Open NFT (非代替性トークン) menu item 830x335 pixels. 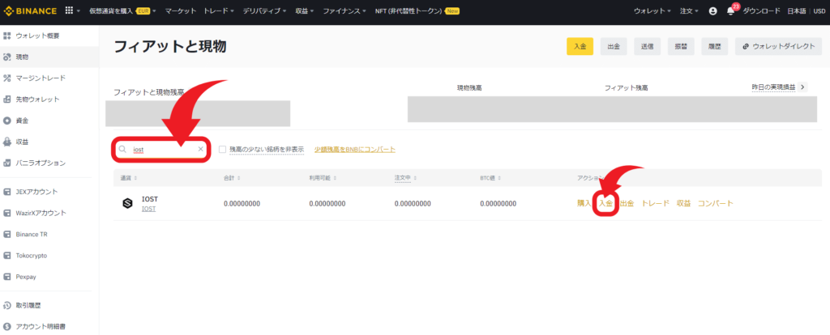click(409, 11)
